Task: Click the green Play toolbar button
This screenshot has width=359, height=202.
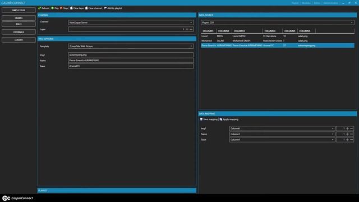Action: 55,8
